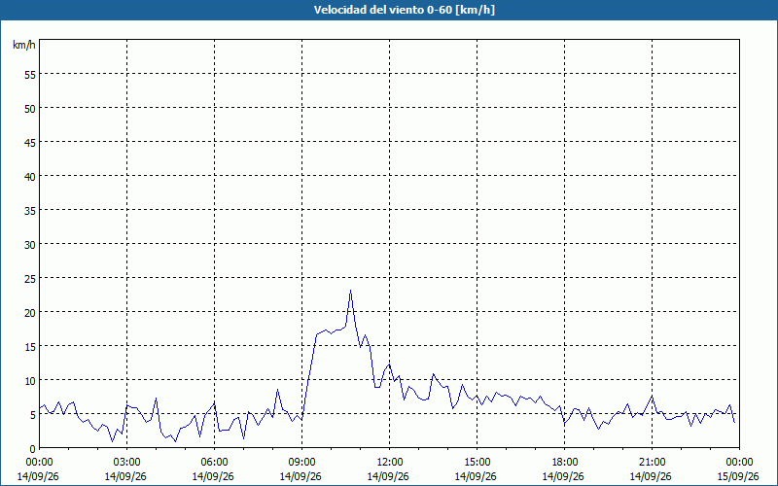Viewport: 778px width, 486px height.
Task: Click the line spike just after 21:00
Action: click(652, 397)
